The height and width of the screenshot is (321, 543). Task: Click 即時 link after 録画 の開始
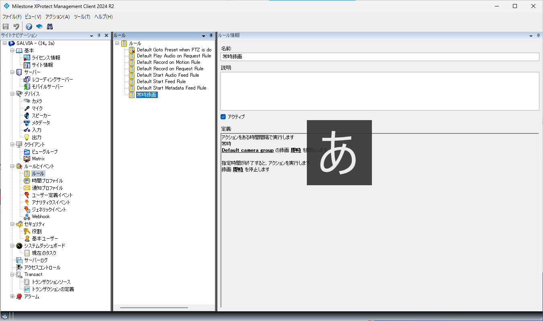click(296, 150)
